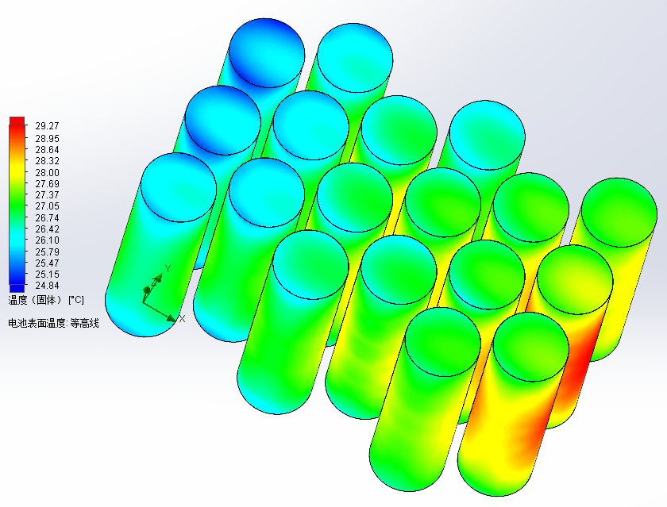Click the legend value 26.10

click(x=47, y=240)
